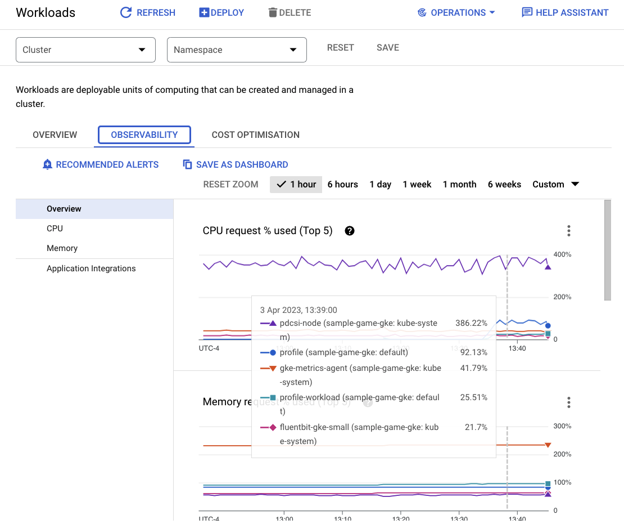Open the Help Assistant chat icon

tap(527, 12)
